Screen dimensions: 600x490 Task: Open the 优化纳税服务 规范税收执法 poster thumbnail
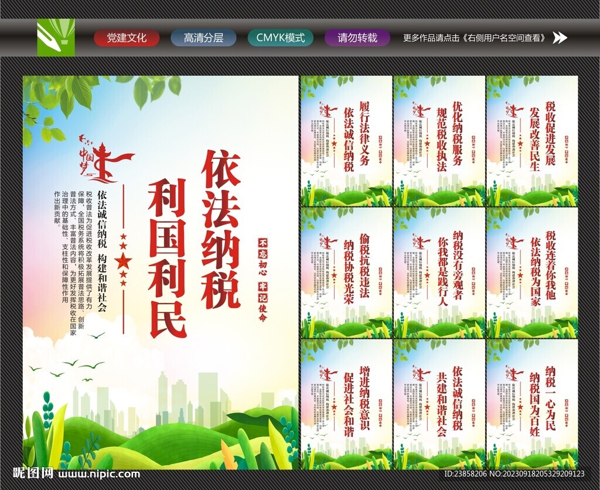[x=439, y=141]
